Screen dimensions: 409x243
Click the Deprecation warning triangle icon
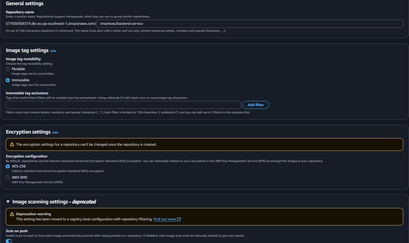(x=12, y=214)
